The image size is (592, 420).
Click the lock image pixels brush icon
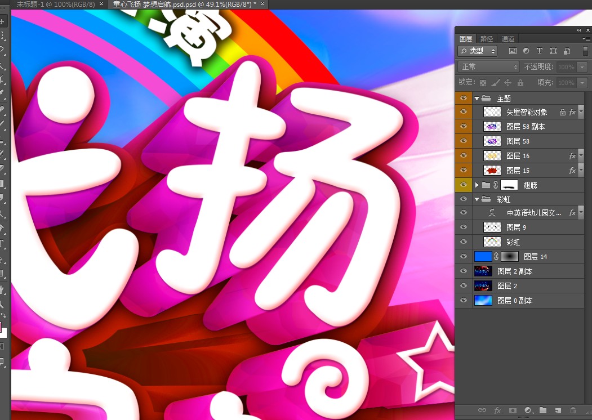(496, 83)
